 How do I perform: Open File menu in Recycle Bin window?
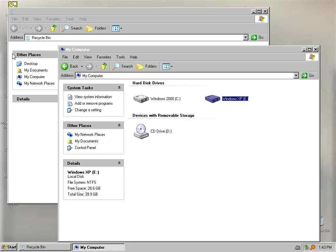(14, 19)
